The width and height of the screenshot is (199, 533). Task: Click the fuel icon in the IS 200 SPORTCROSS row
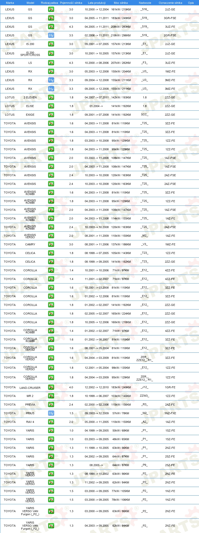click(51, 53)
